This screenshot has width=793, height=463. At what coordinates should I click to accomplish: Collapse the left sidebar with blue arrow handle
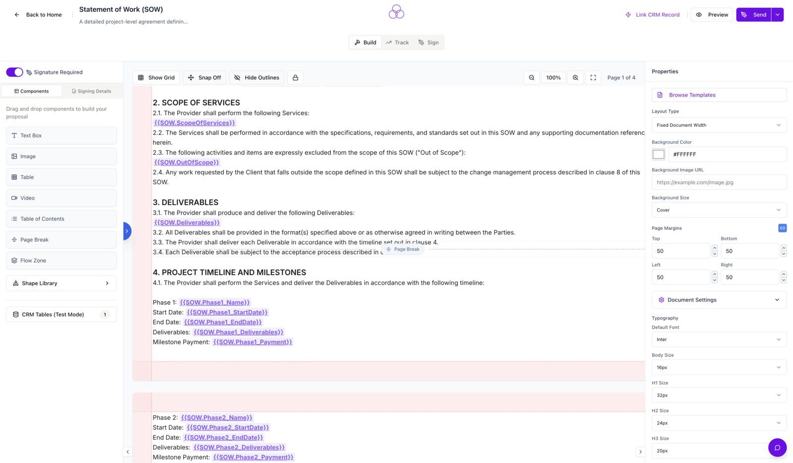127,231
